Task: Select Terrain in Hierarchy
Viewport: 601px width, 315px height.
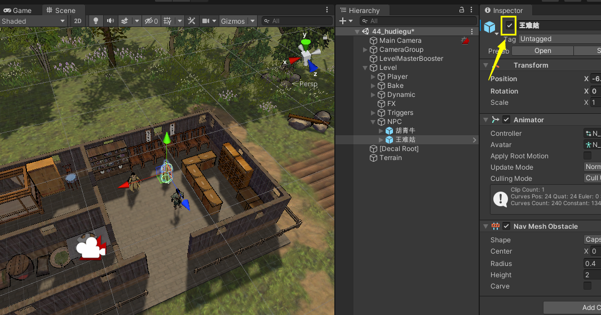Action: 390,158
